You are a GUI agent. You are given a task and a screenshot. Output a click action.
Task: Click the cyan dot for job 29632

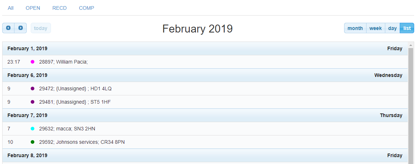tap(33, 129)
